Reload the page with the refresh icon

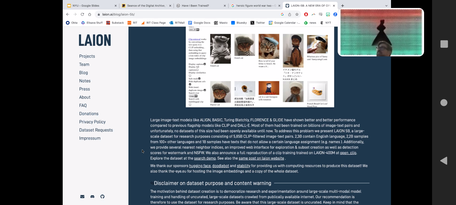(82, 14)
